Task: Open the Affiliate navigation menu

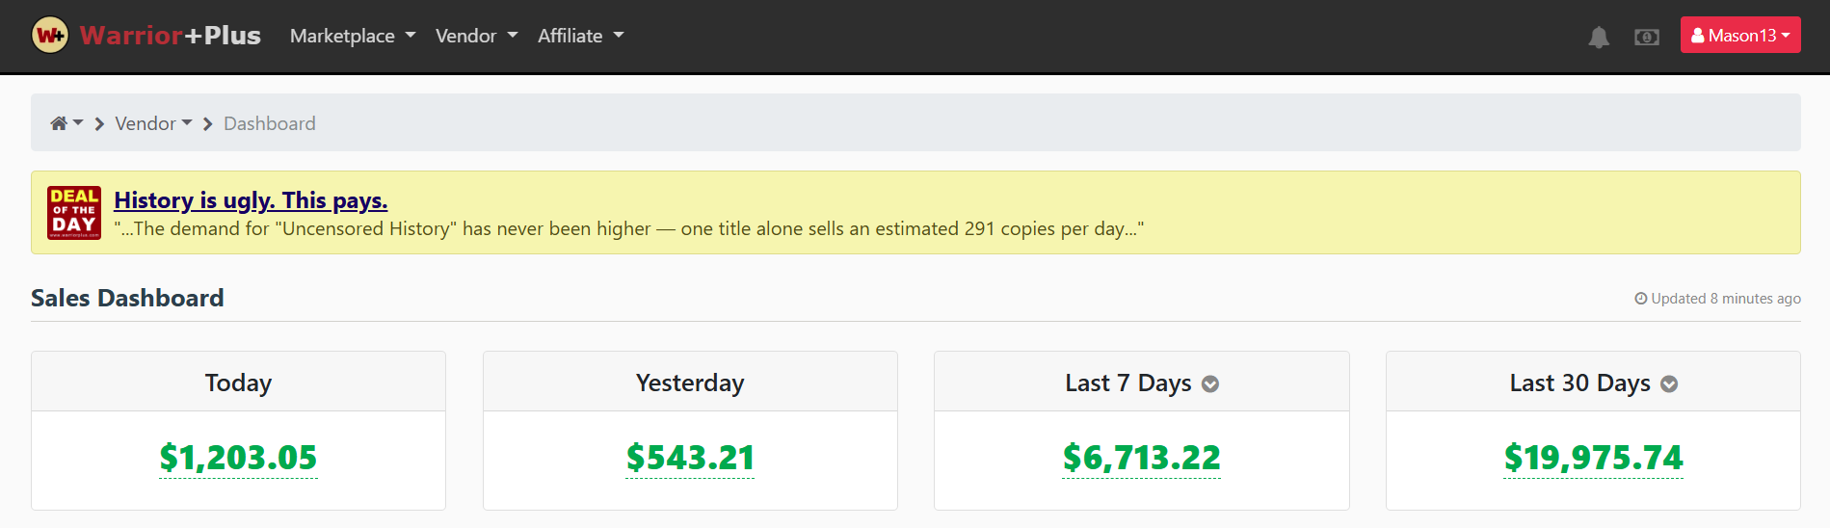Action: [580, 36]
